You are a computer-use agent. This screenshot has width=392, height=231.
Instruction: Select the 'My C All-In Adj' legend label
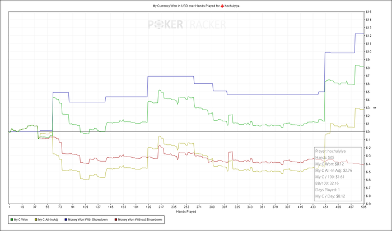[48, 220]
